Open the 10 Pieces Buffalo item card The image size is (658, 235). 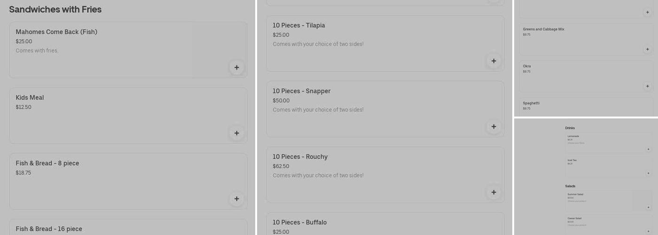click(299, 222)
